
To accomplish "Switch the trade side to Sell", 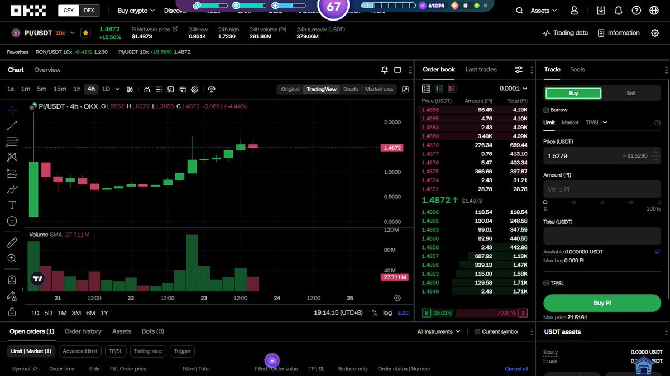I will tap(631, 93).
